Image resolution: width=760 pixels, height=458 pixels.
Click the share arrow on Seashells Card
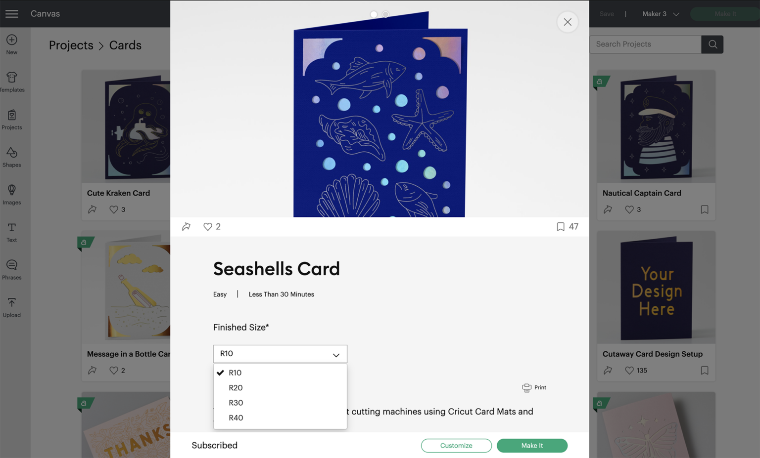(x=187, y=226)
